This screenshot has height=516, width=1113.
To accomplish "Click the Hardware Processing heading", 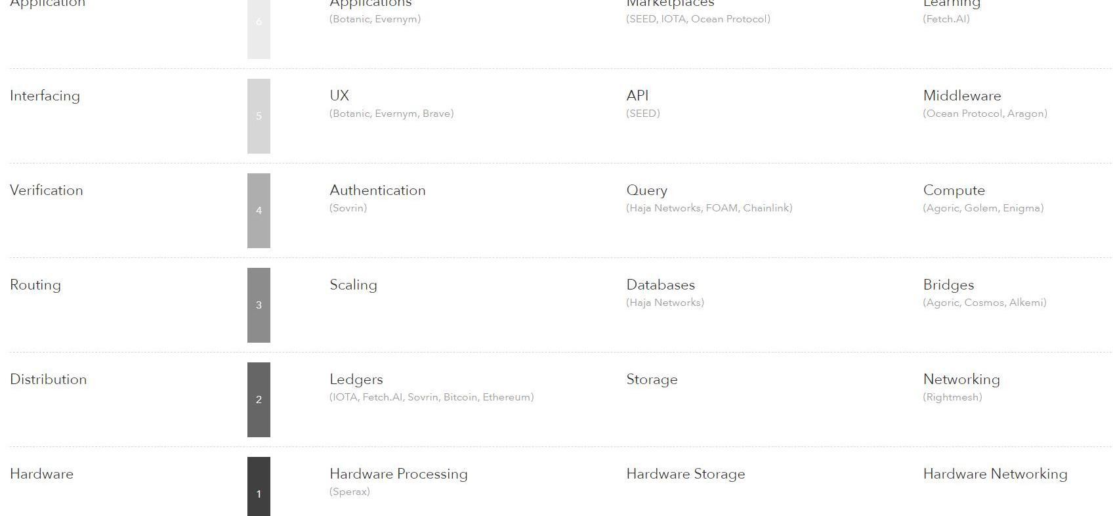I will coord(398,474).
